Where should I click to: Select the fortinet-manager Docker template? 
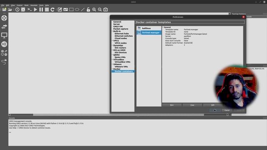pos(149,32)
